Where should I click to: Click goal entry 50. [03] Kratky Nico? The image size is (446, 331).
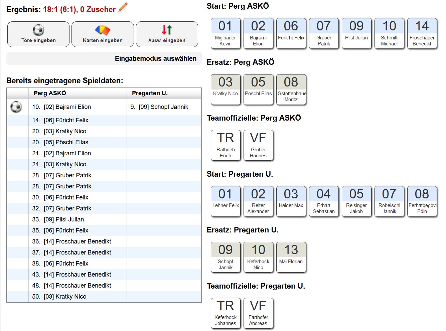[59, 297]
